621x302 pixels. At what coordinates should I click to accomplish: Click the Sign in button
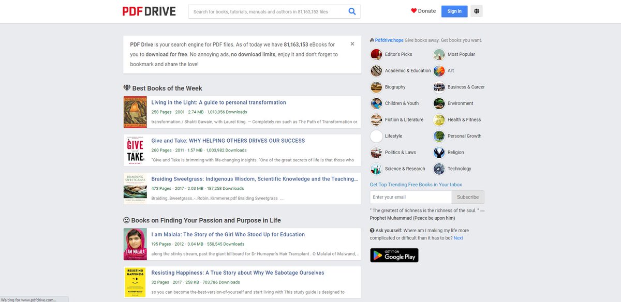pos(454,11)
